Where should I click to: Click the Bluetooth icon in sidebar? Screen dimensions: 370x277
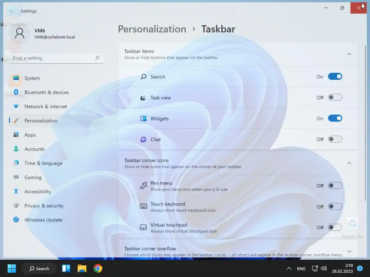click(16, 92)
